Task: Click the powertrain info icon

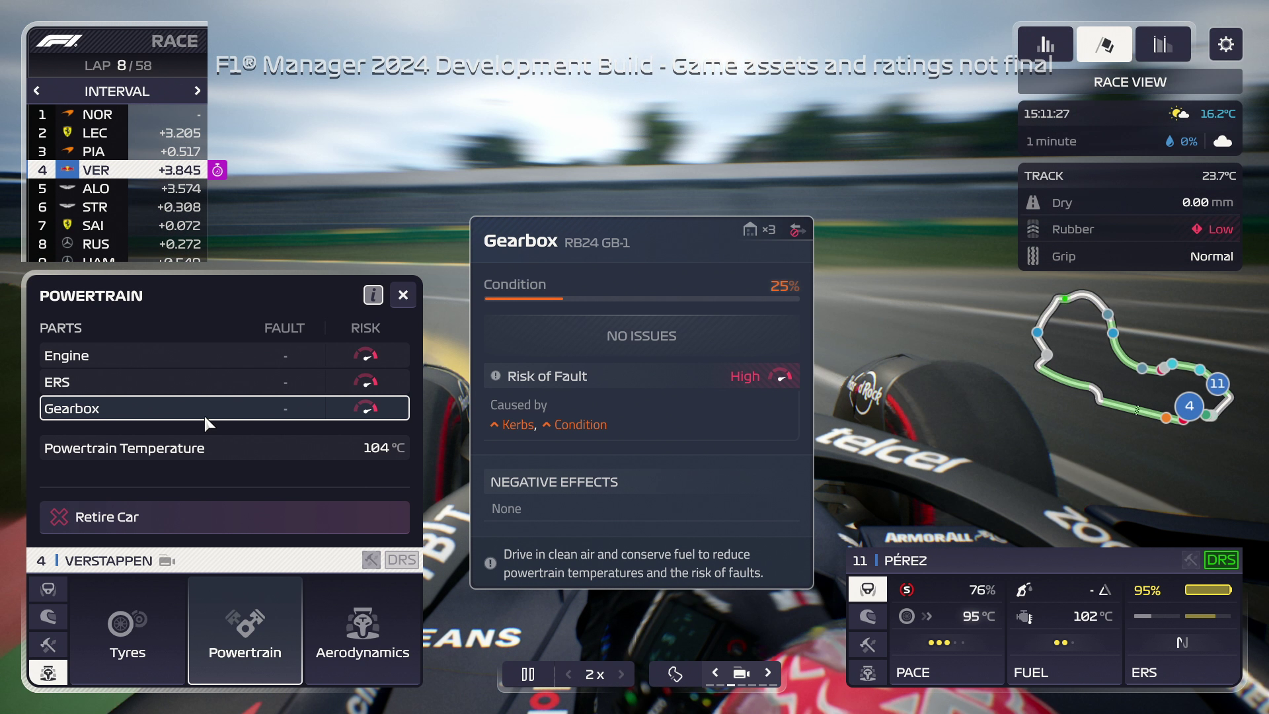Action: click(373, 295)
